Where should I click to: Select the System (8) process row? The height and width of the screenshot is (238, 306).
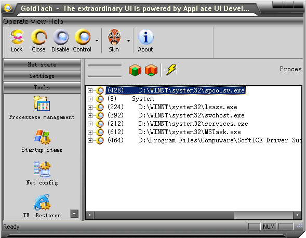pos(130,99)
